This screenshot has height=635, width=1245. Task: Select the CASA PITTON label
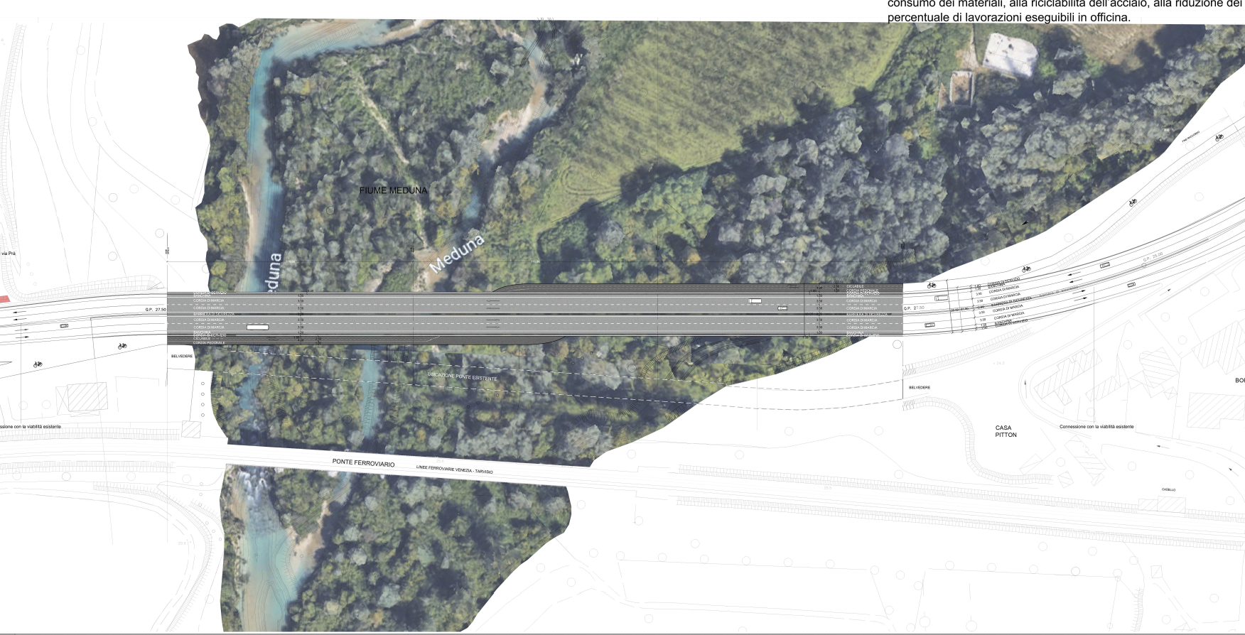coord(1006,431)
